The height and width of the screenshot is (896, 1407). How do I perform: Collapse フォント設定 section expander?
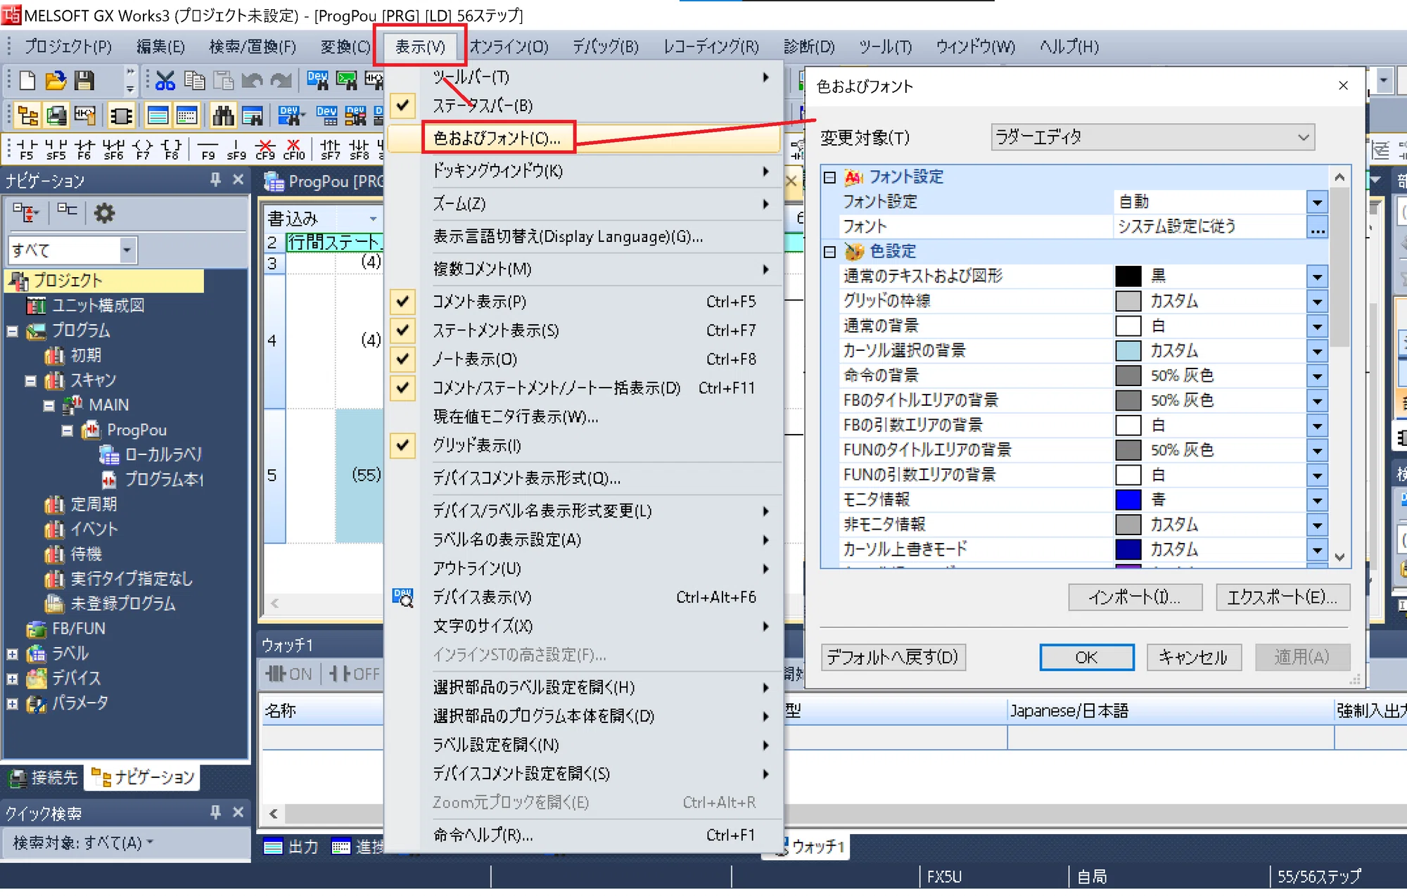pyautogui.click(x=830, y=177)
